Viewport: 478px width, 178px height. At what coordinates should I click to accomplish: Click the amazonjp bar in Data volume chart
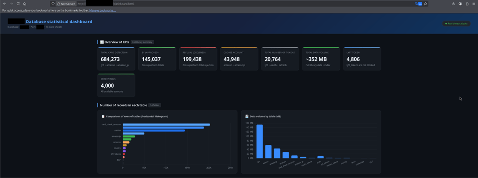point(277,153)
